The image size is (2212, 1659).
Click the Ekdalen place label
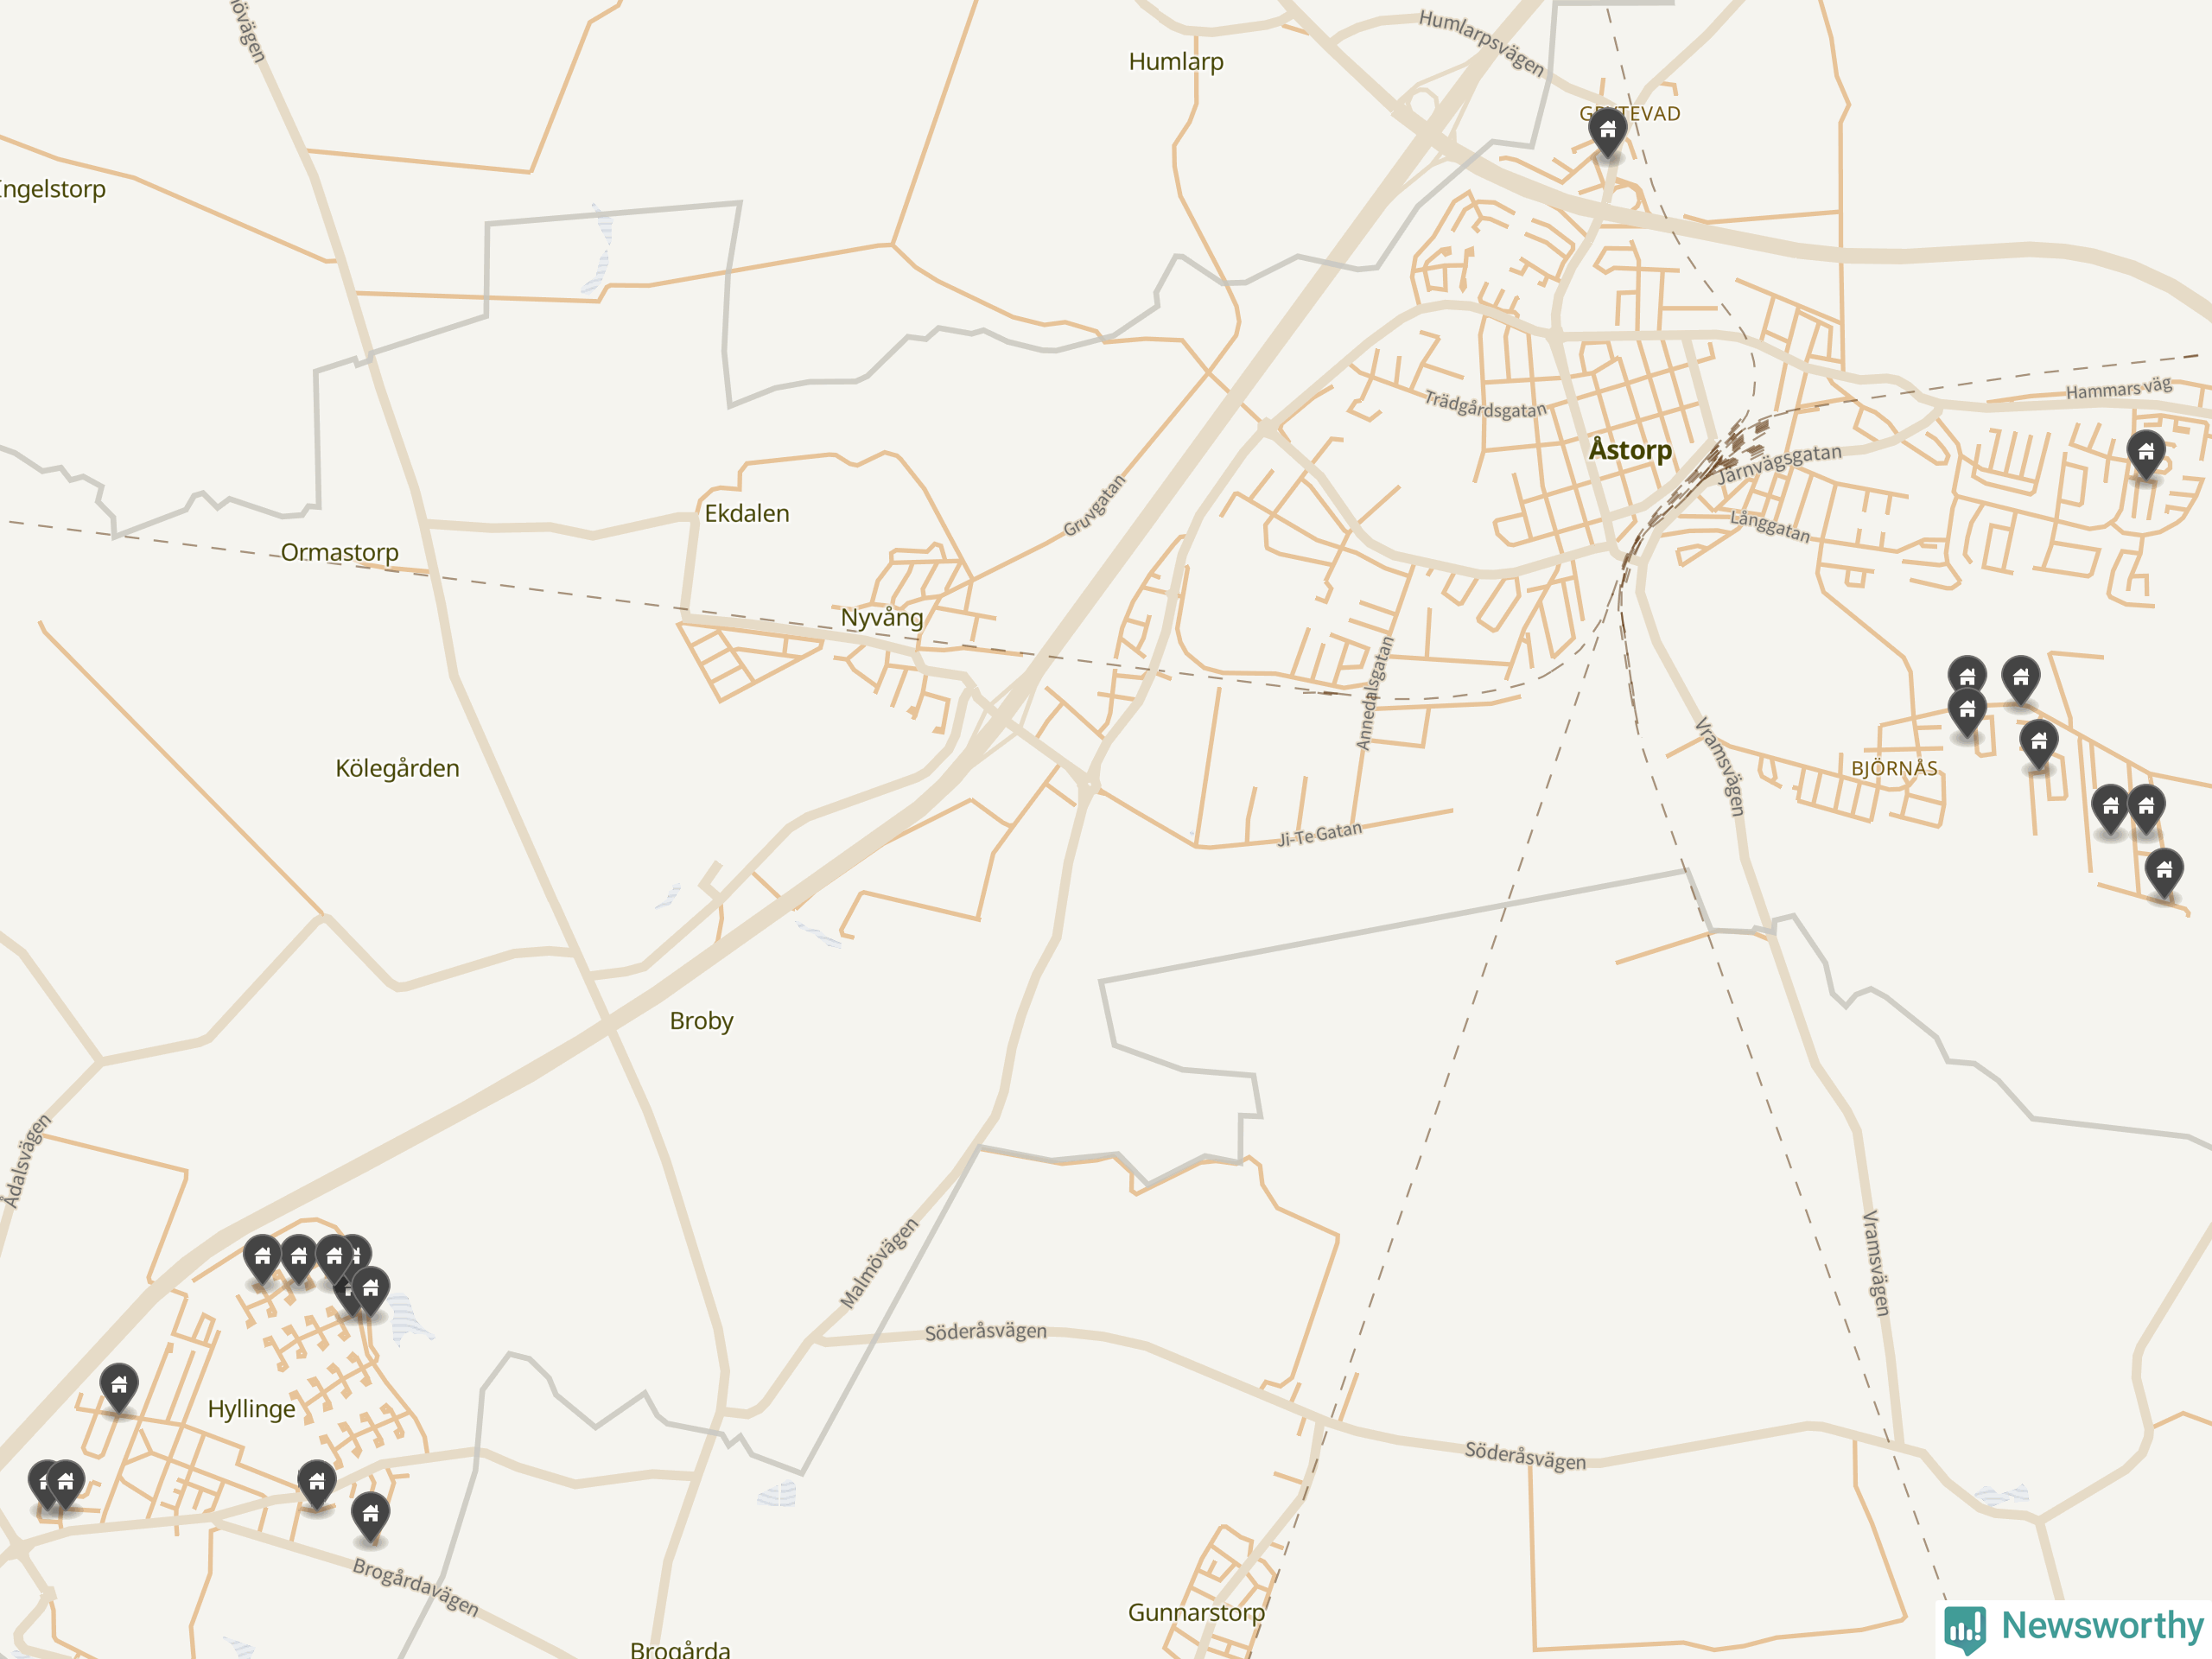[x=747, y=514]
